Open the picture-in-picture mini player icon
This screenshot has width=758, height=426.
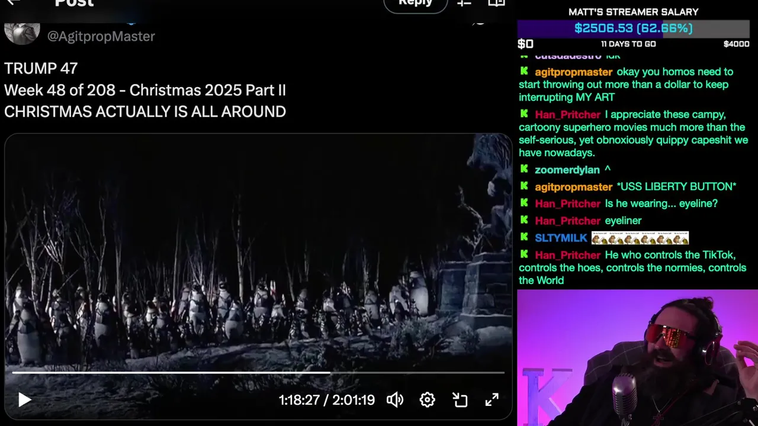460,400
